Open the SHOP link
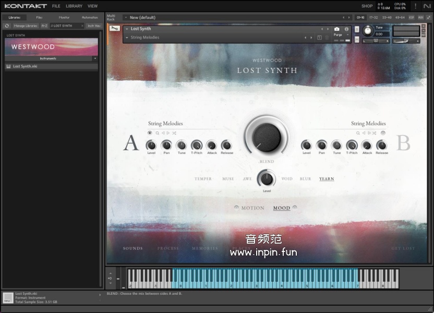The image size is (434, 313). click(x=367, y=6)
